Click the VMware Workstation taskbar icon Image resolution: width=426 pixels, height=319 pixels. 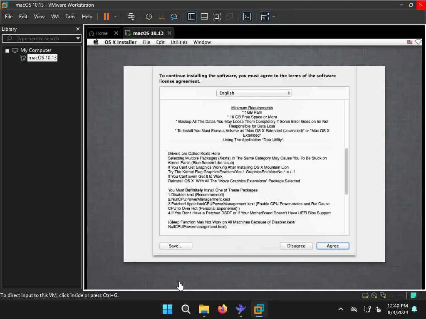259,309
